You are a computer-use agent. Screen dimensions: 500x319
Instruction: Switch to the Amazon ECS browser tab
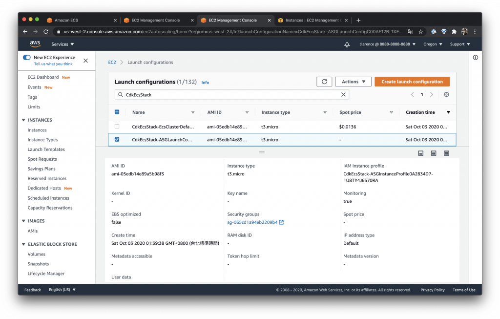(x=81, y=20)
